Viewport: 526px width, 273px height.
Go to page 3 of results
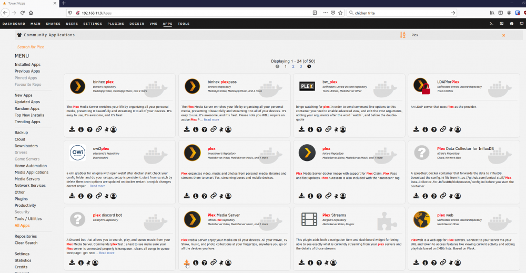[x=301, y=66]
